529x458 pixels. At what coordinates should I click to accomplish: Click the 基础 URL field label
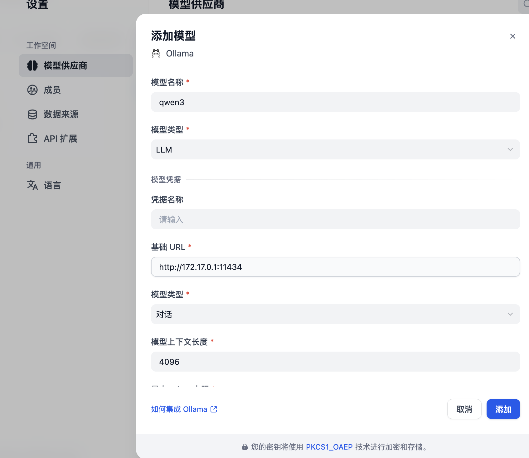tap(168, 247)
